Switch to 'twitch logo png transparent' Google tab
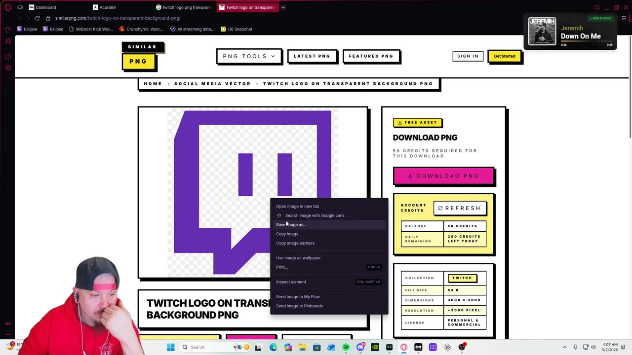The width and height of the screenshot is (632, 355). pos(184,7)
